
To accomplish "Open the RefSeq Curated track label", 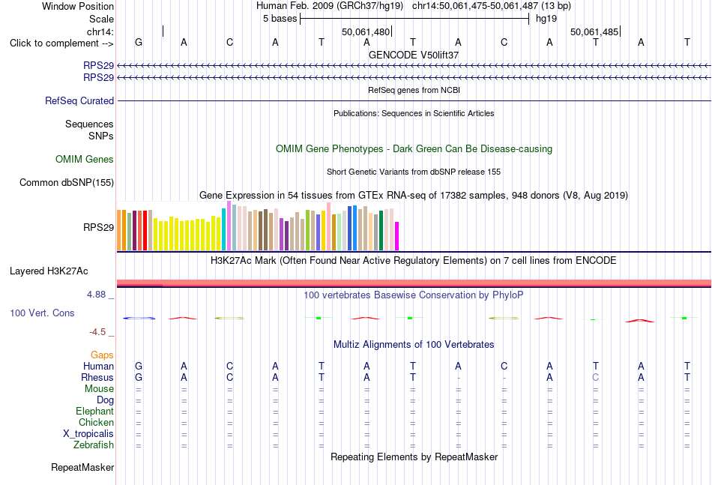I will (79, 100).
